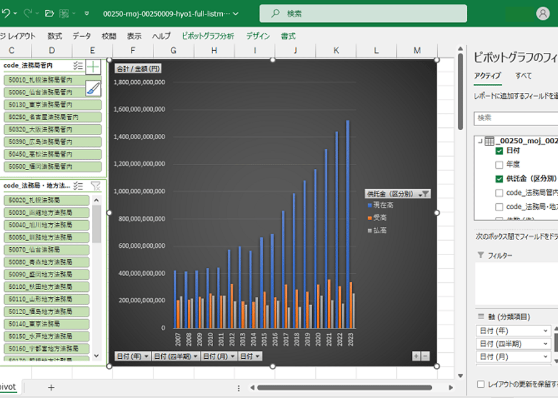Click the 受高 orange legend entry
Screen dimensions: 558x398
pos(377,218)
